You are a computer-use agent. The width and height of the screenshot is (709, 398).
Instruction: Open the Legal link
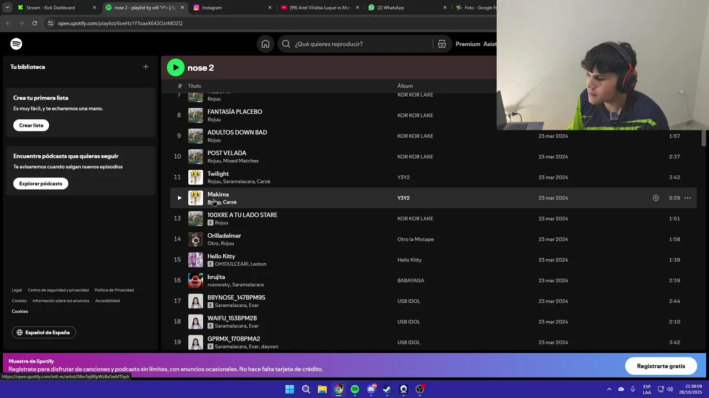click(17, 290)
